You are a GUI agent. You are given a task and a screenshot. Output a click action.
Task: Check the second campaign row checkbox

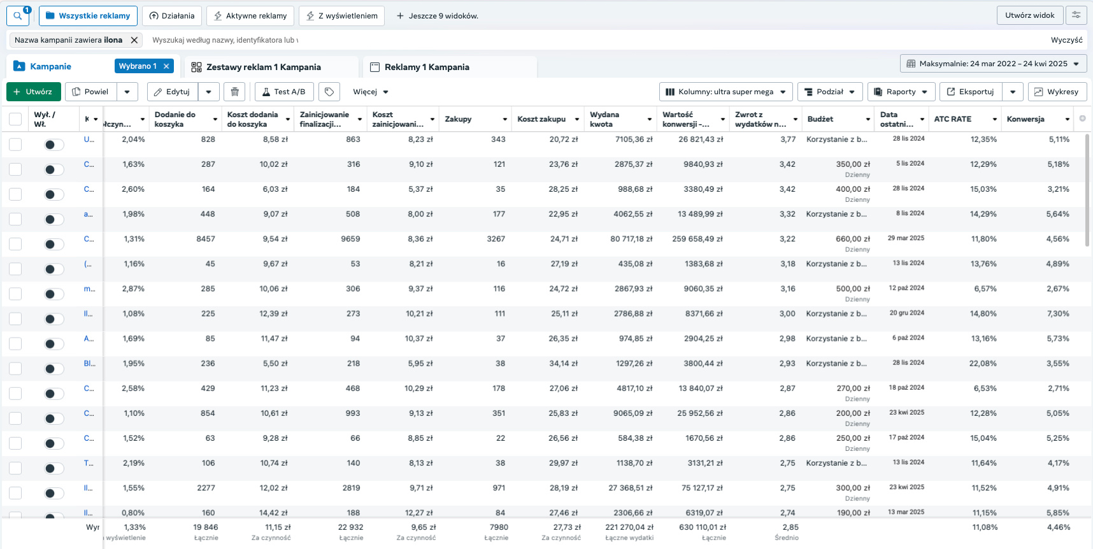(x=15, y=169)
